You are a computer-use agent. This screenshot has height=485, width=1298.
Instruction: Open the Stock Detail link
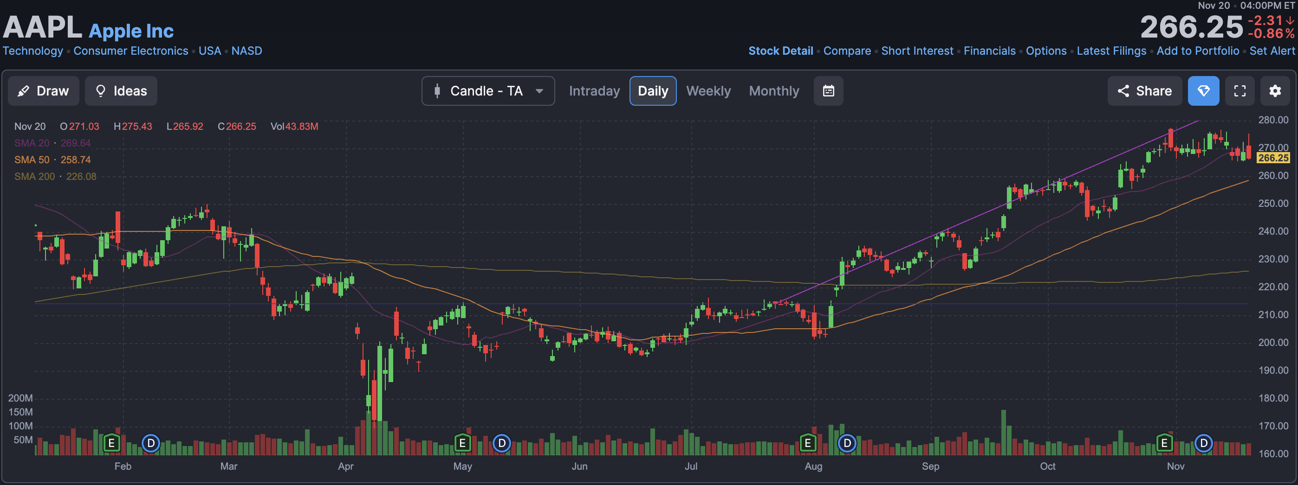click(780, 51)
